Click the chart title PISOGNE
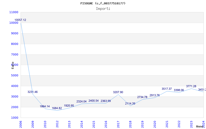This screenshot has height=129, width=206. pos(103,3)
